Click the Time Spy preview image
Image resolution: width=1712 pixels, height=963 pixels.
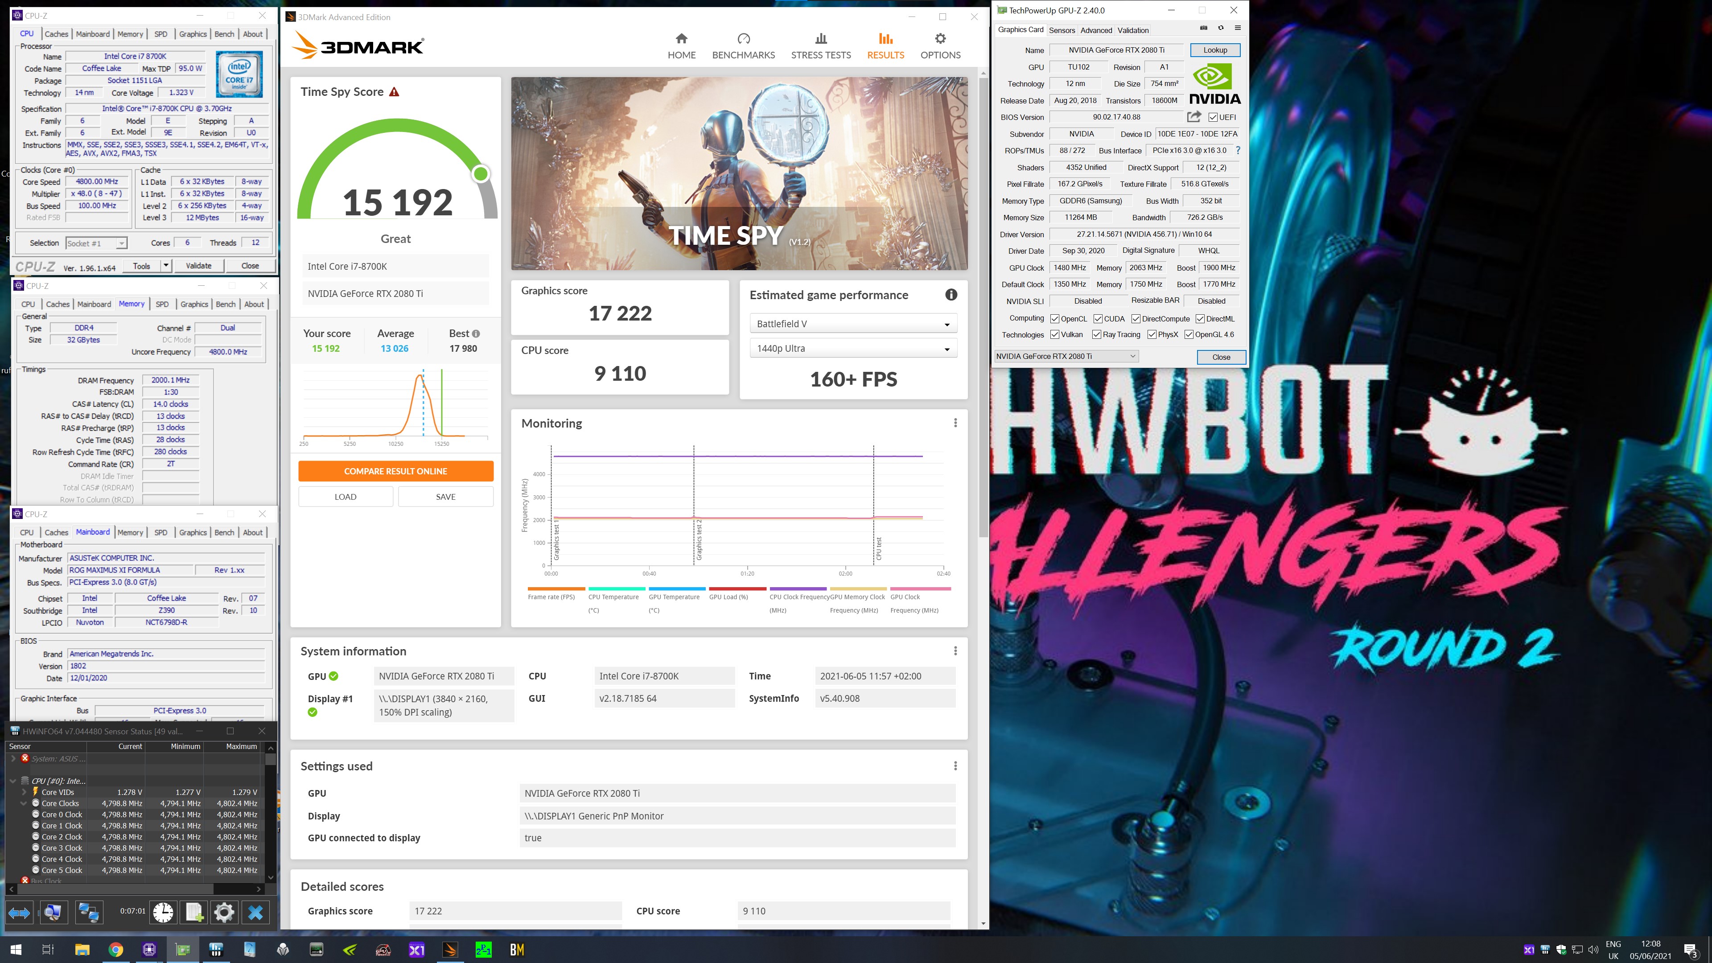739,173
